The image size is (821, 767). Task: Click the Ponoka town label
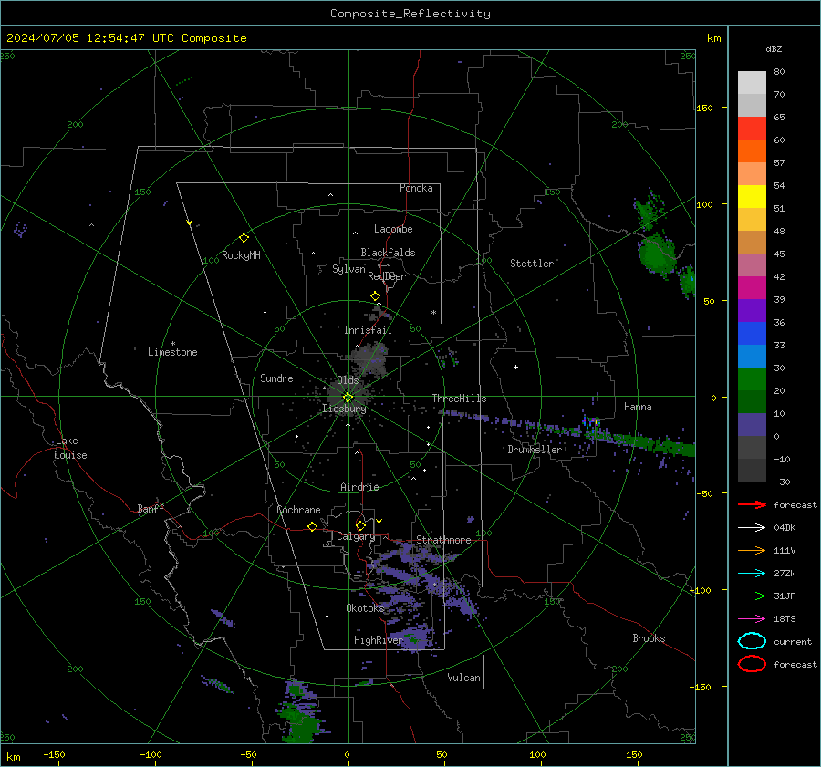click(416, 188)
